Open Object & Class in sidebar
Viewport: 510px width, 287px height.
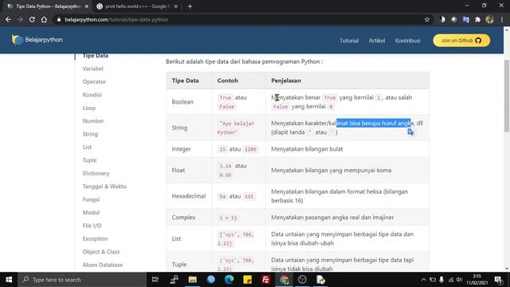(101, 252)
